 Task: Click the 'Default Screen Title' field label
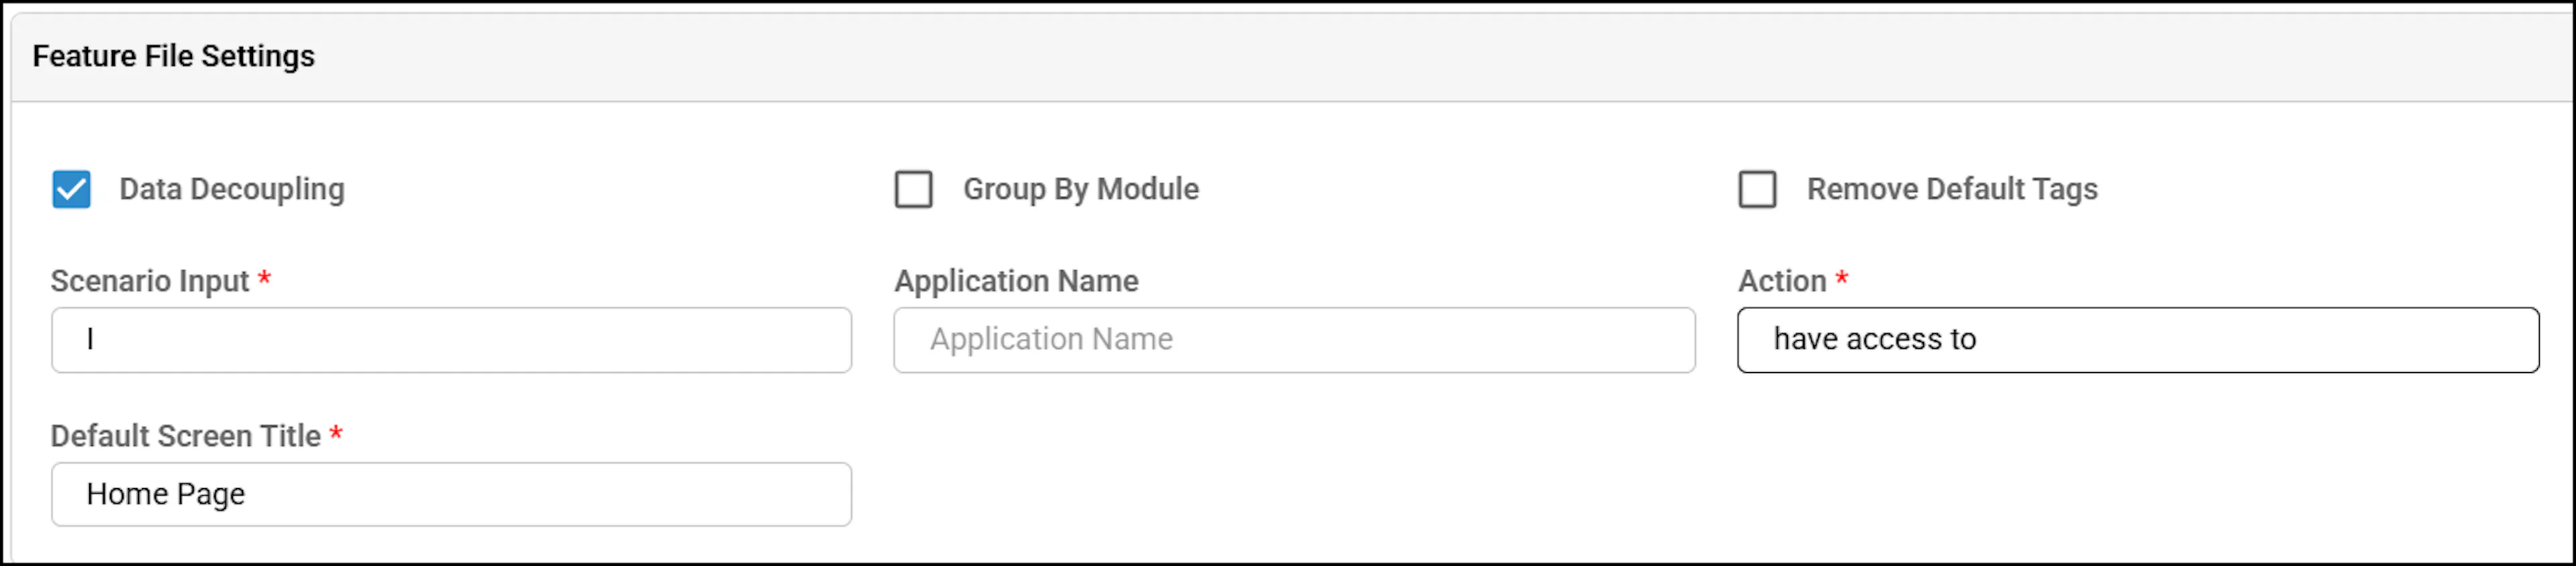(x=186, y=436)
